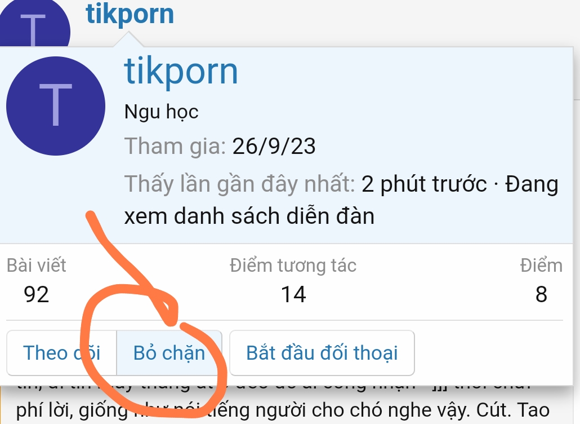Open the post count number 92
The image size is (580, 424).
tap(36, 295)
